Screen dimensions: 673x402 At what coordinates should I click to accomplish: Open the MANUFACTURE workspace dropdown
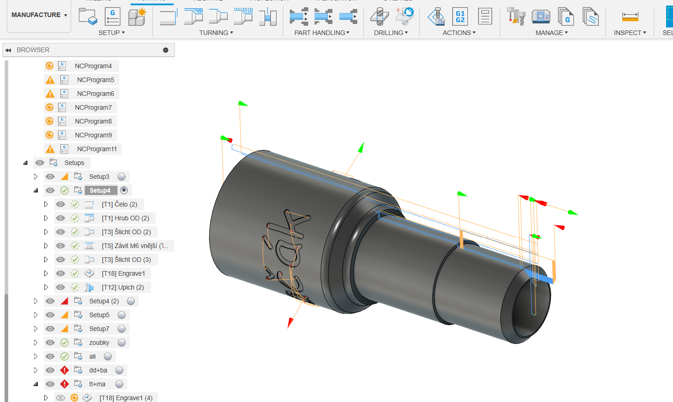pyautogui.click(x=39, y=15)
